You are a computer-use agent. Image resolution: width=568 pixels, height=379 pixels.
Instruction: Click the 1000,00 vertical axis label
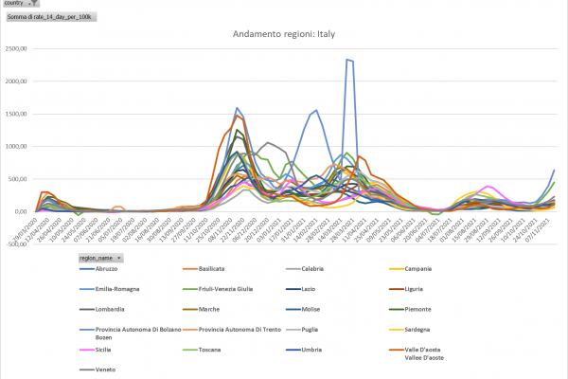click(x=16, y=147)
